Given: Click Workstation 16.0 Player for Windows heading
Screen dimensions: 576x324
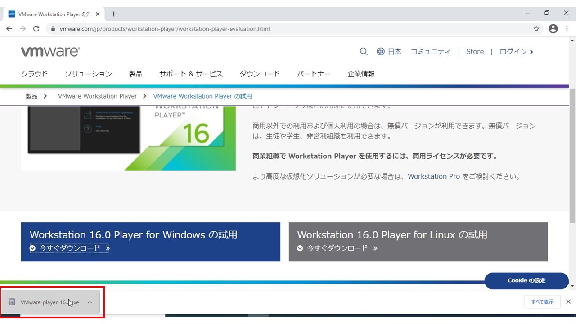Looking at the screenshot, I should click(x=134, y=234).
